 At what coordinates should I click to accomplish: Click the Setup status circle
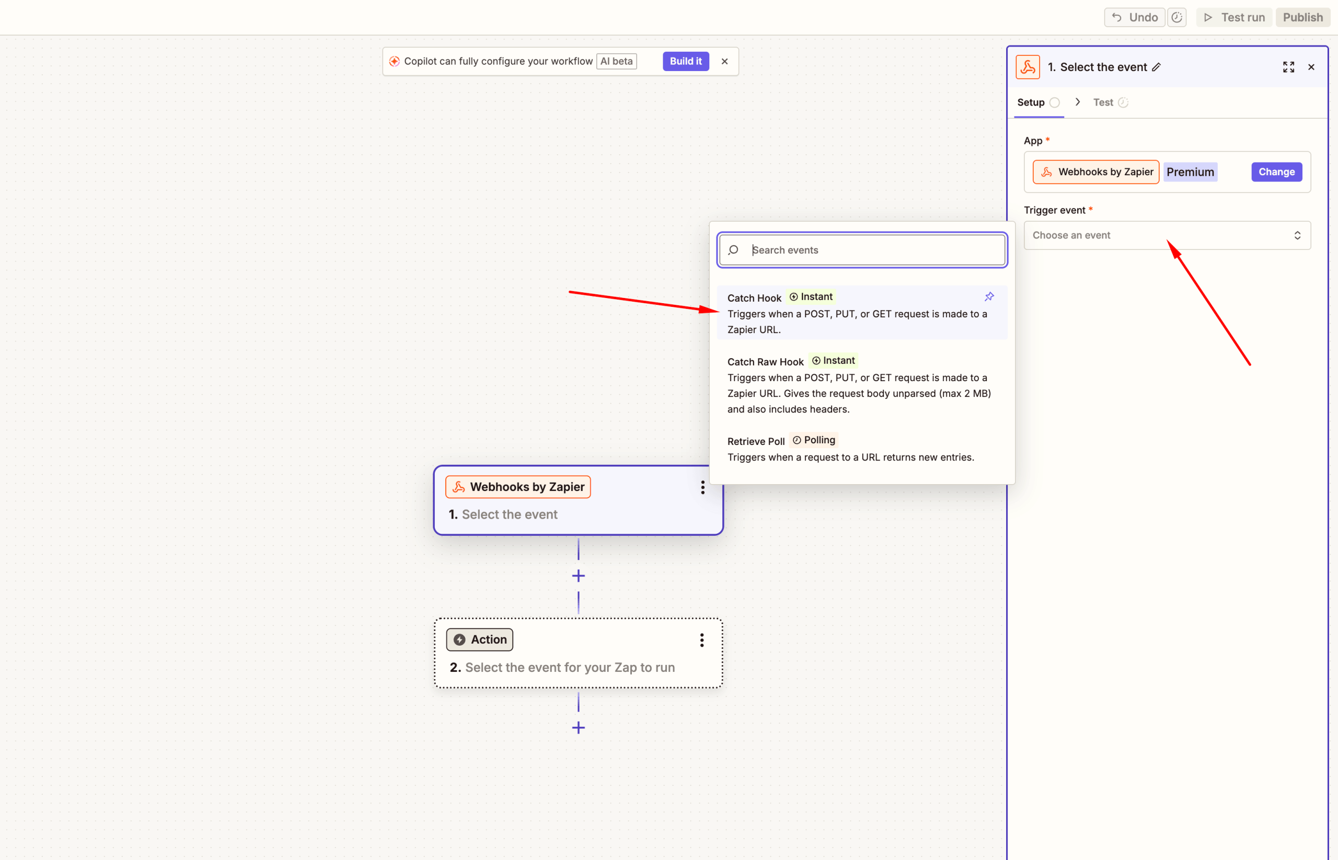tap(1054, 103)
